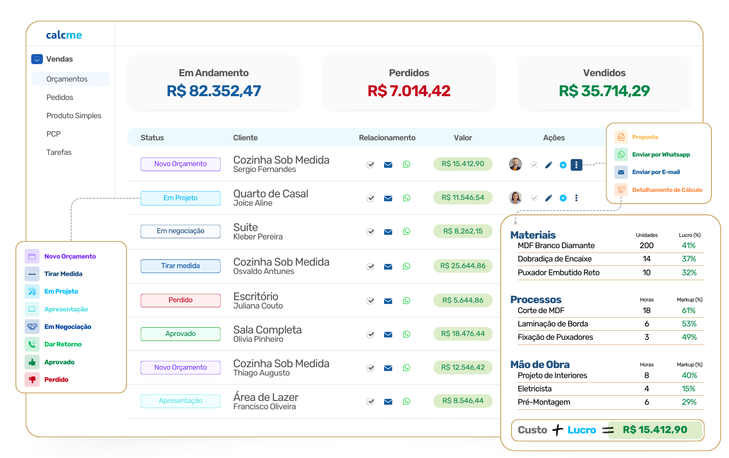The height and width of the screenshot is (458, 729).
Task: Open the Em Projeto status dropdown
Action: coord(180,198)
